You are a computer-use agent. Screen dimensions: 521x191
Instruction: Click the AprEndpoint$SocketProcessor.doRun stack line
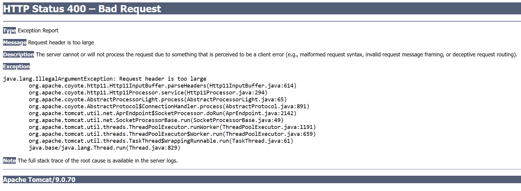163,113
